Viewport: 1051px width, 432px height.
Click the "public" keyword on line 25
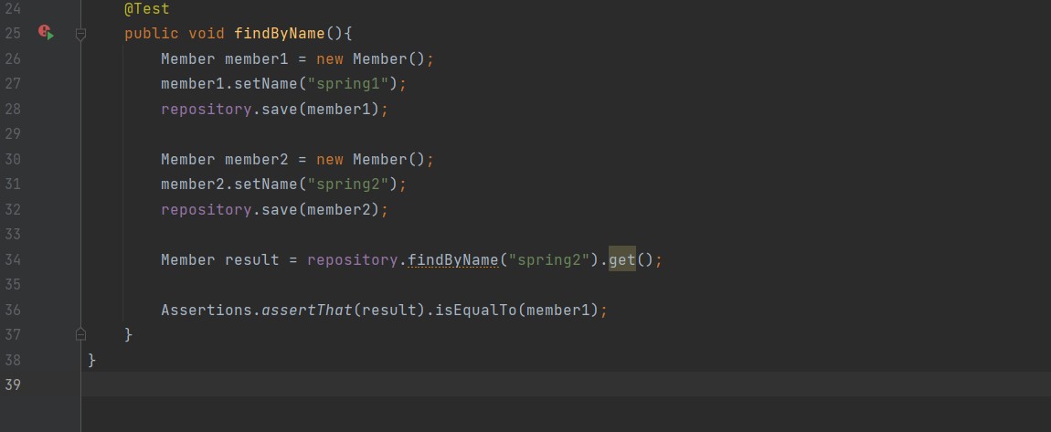(152, 34)
